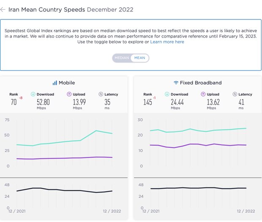Image resolution: width=262 pixels, height=222 pixels.
Task: Click the Fixed Broadband Latency icon
Action: coord(235,94)
